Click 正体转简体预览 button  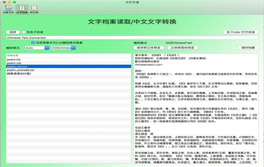coord(183,48)
